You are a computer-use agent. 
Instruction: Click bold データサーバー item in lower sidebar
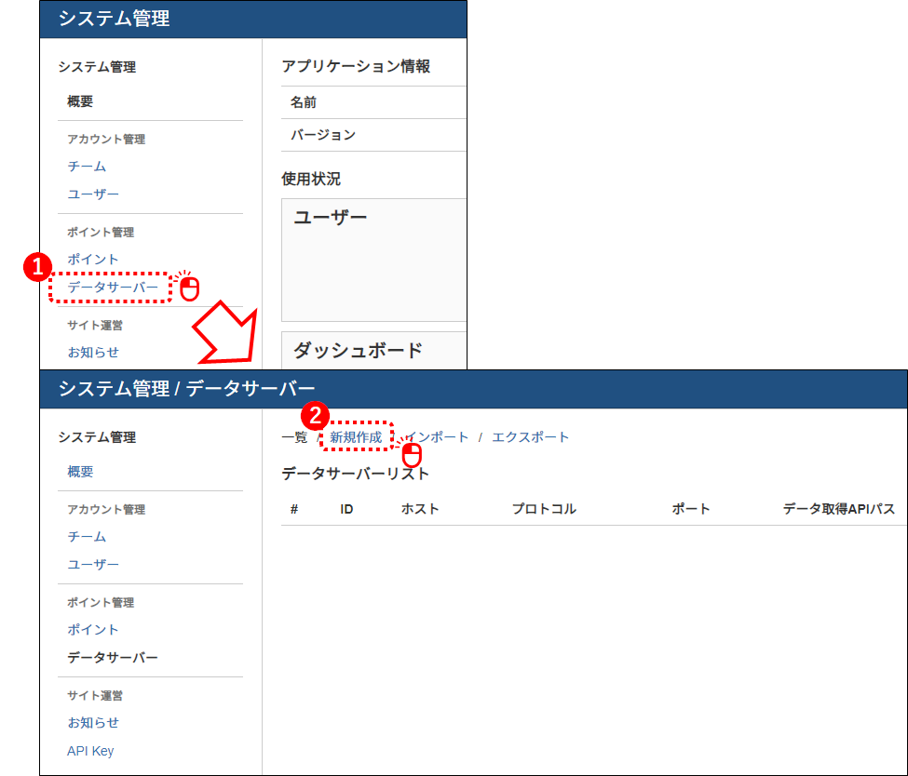(x=113, y=658)
